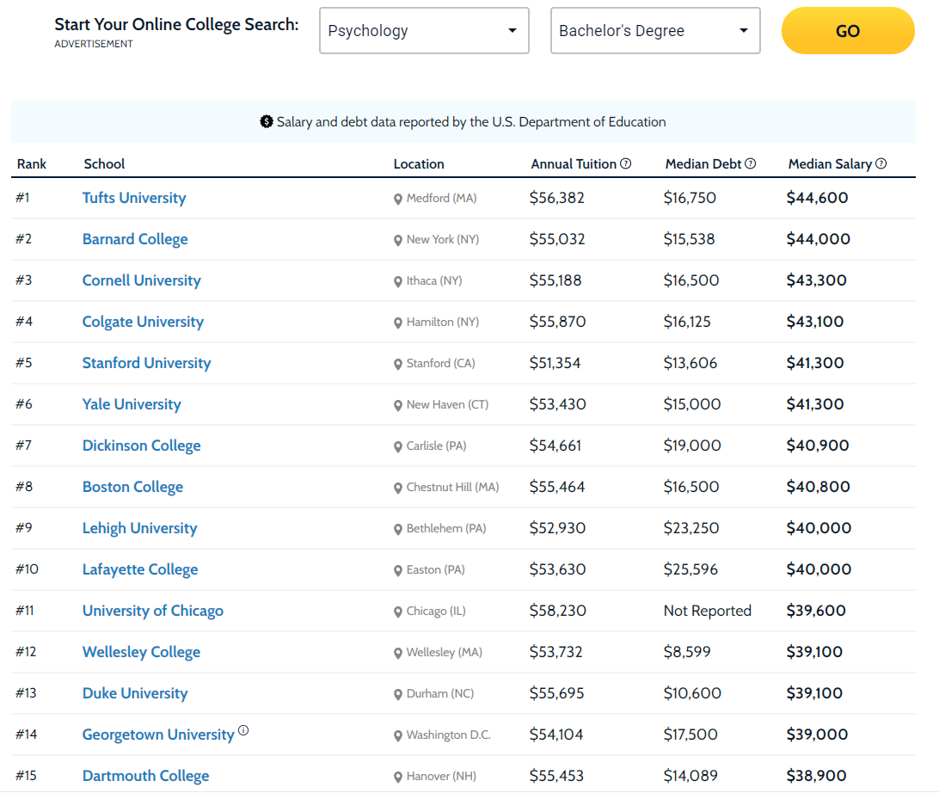This screenshot has height=793, width=939.
Task: Click the $13,606 median debt for Stanford
Action: coord(690,363)
